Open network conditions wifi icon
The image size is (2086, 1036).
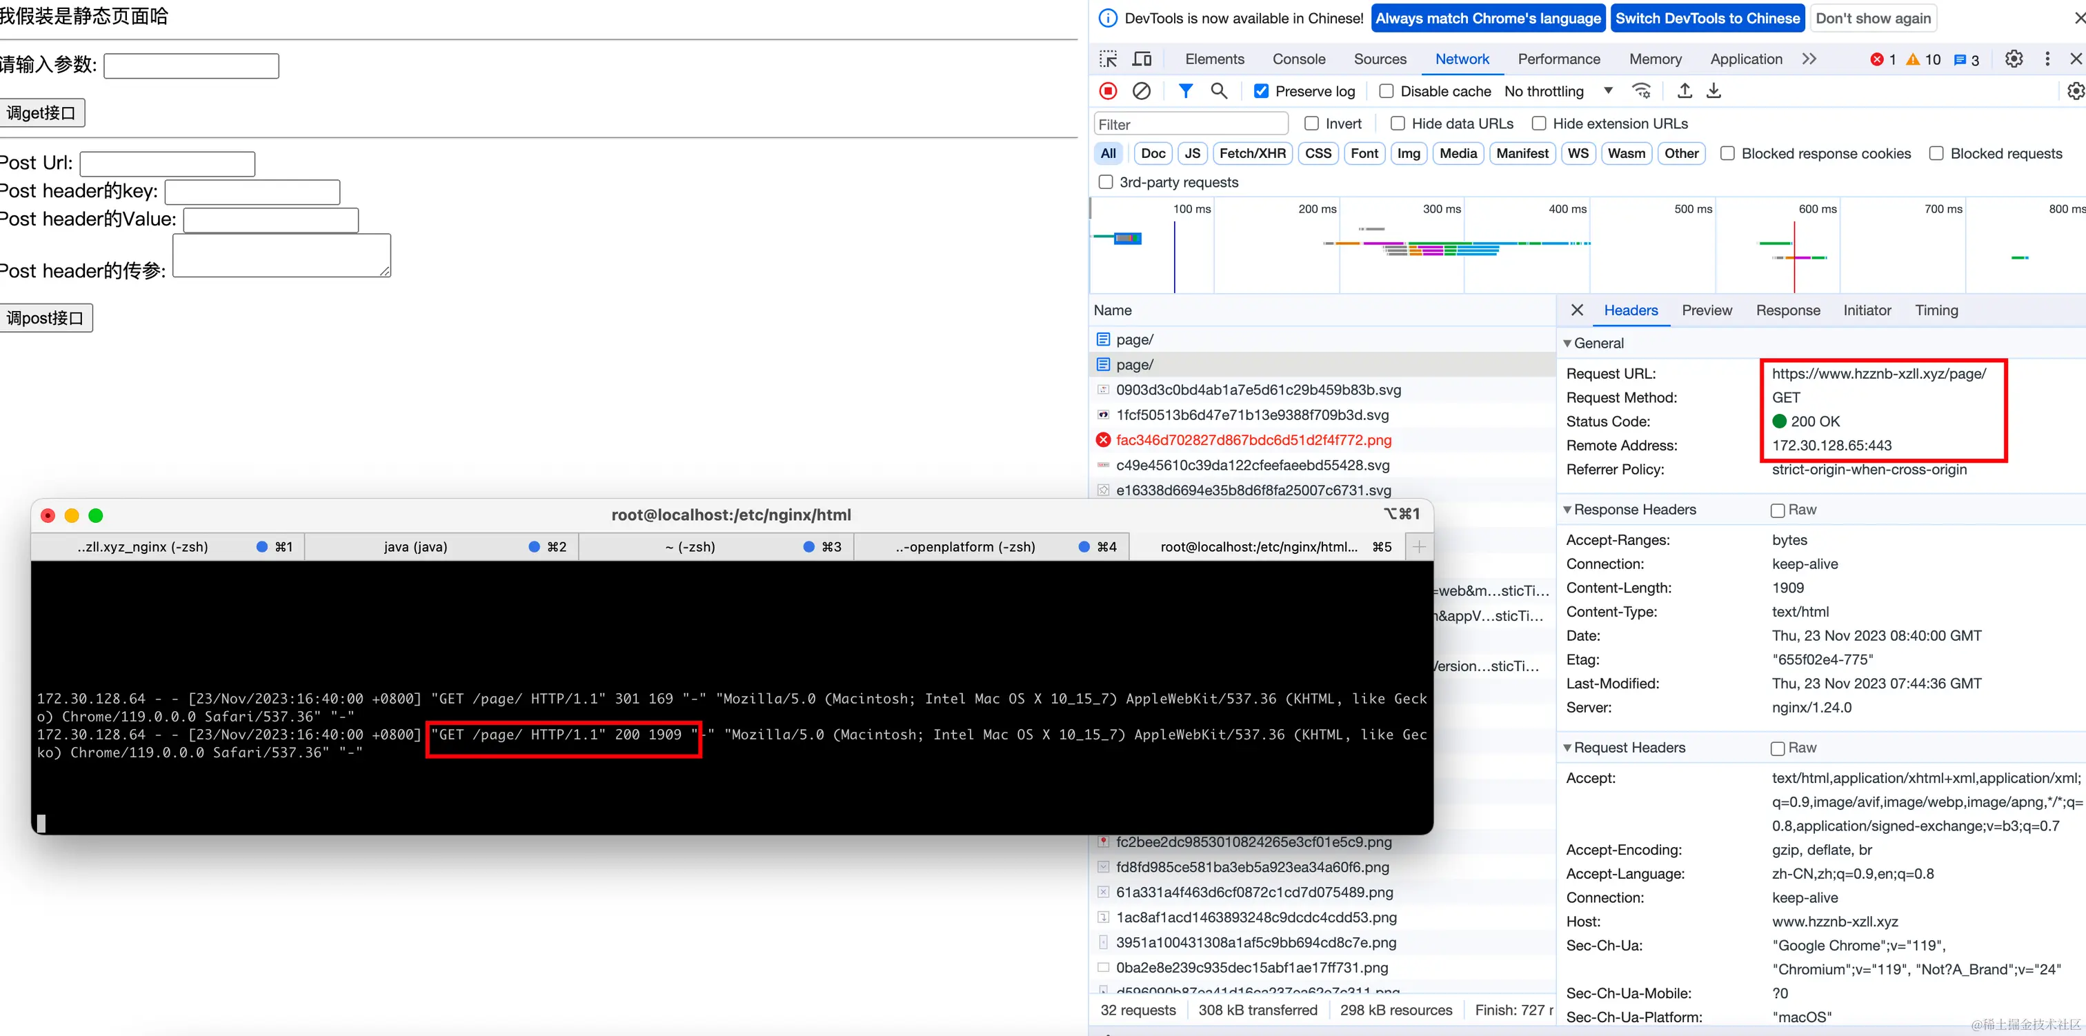pos(1642,91)
